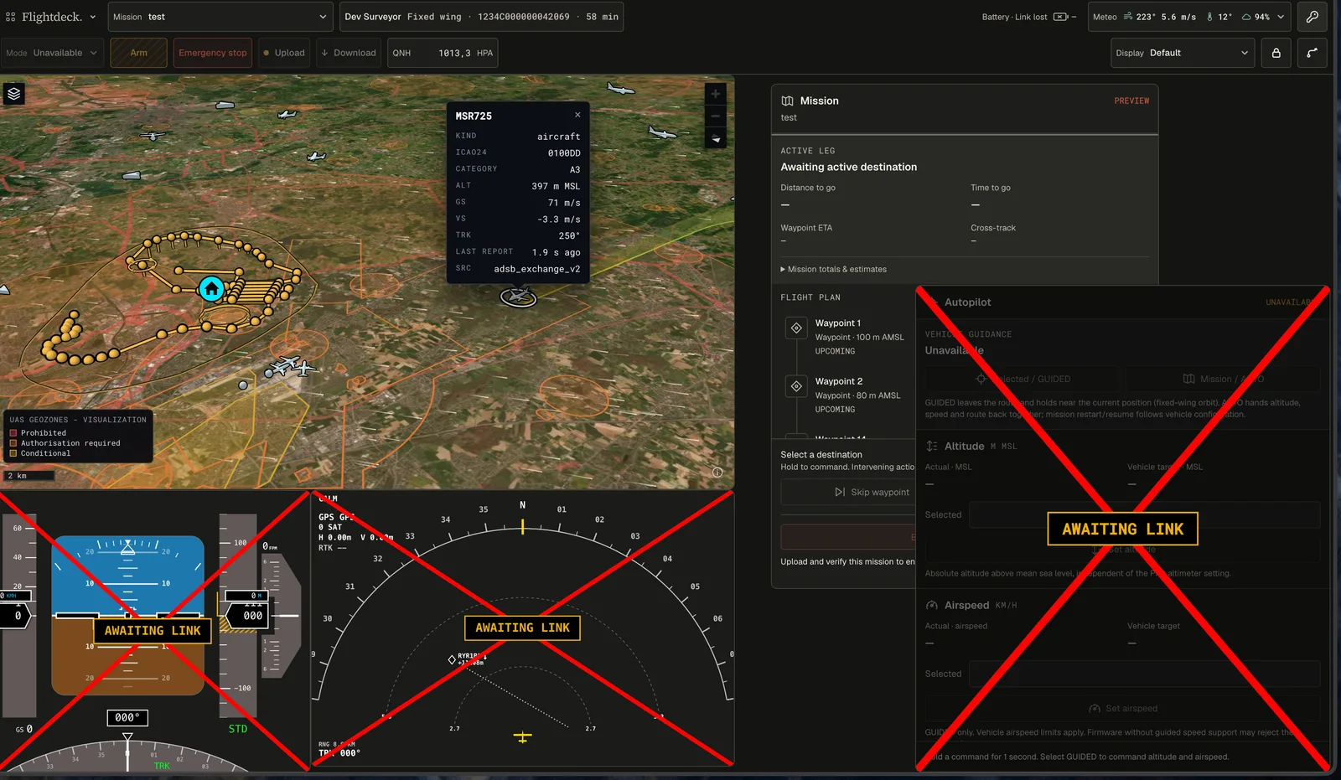
Task: Click the battery link lost indicator
Action: (x=1028, y=17)
